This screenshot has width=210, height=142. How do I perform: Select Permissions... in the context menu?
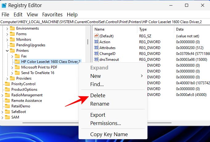point(105,123)
